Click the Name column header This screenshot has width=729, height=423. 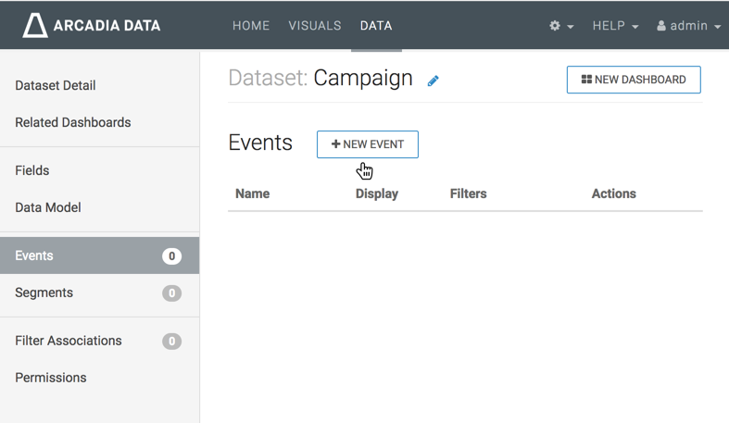tap(253, 193)
